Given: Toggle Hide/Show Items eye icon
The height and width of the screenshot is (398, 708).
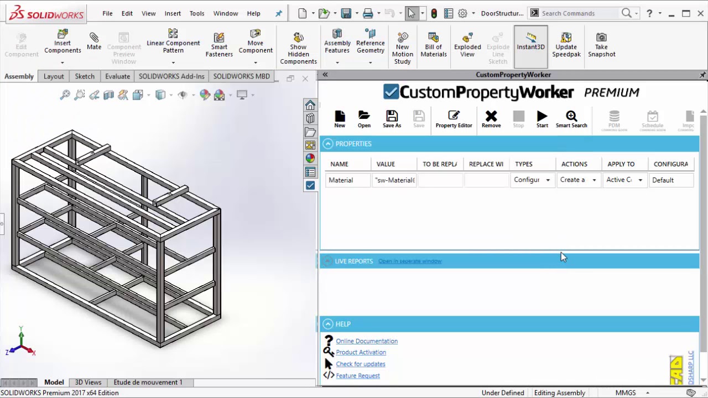Looking at the screenshot, I should pyautogui.click(x=183, y=95).
